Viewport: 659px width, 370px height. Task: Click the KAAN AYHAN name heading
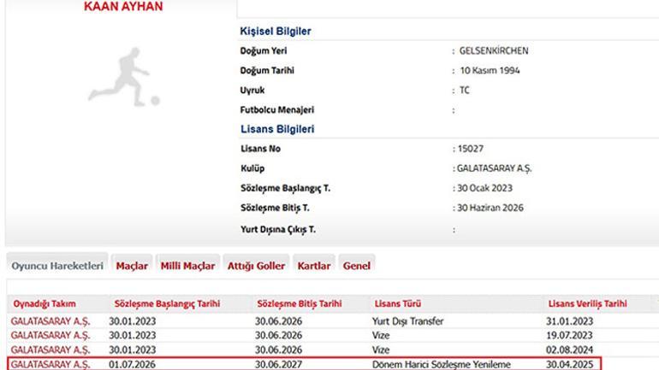(x=123, y=7)
